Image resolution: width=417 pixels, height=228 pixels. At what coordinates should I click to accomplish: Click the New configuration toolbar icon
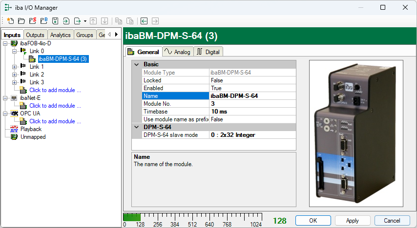(10, 21)
